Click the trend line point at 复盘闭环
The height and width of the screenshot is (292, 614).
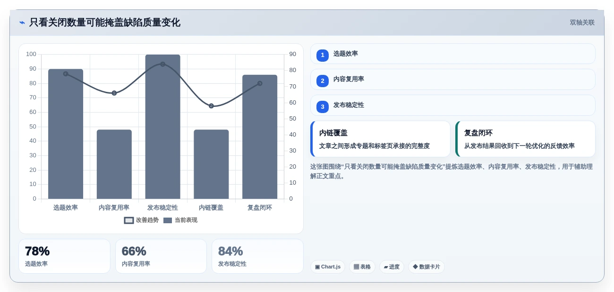point(260,83)
